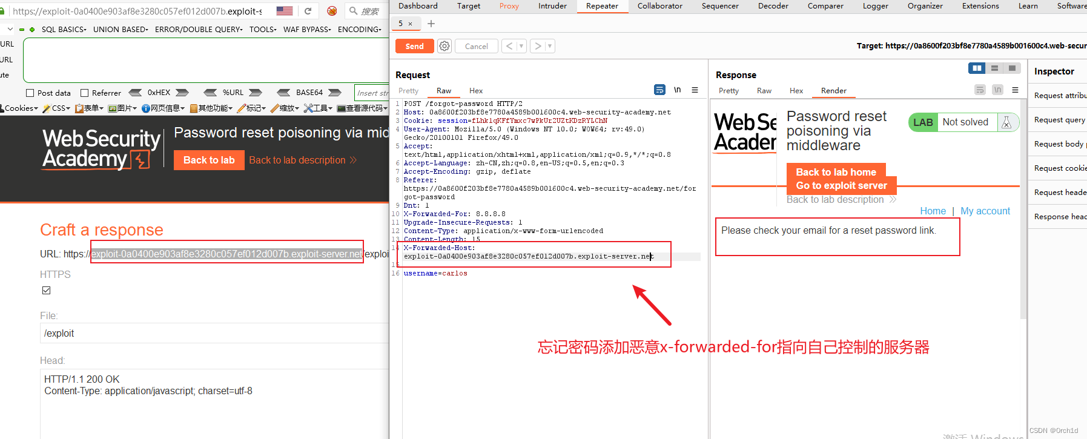Open Repeater settings with the gear icon
This screenshot has height=439, width=1087.
[x=444, y=46]
